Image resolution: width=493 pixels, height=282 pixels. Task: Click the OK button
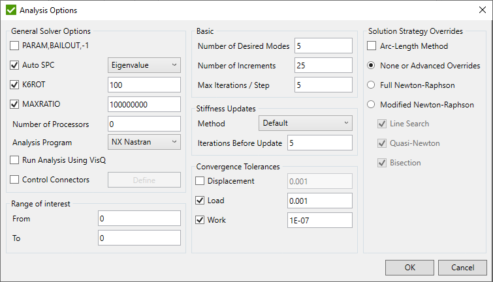click(x=409, y=267)
